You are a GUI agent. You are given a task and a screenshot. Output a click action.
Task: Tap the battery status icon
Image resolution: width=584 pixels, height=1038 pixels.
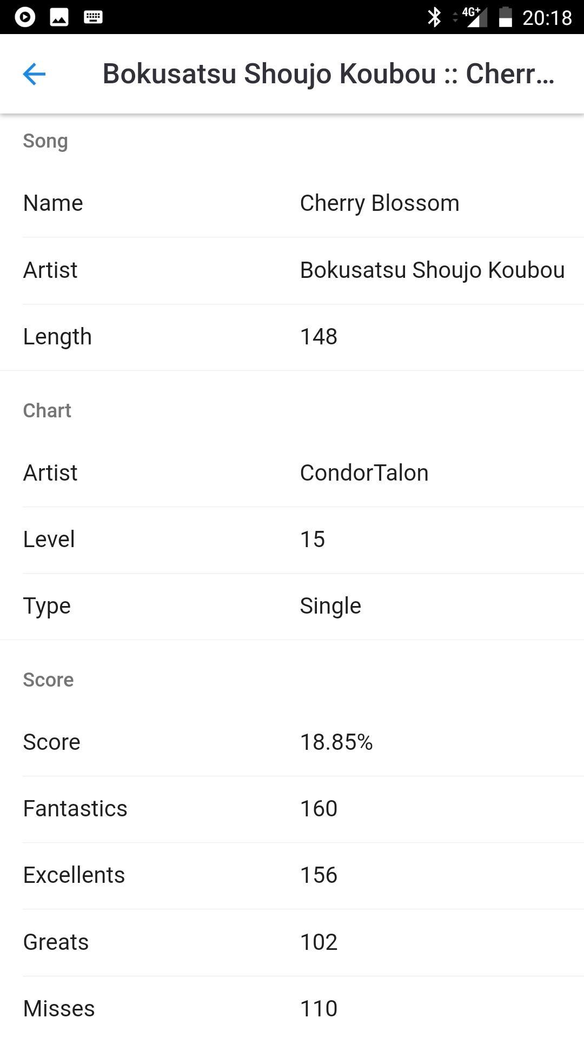[505, 17]
